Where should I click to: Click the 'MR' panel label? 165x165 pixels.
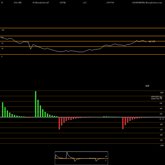click(147, 86)
